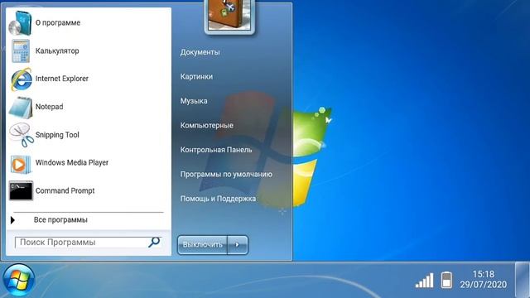The height and width of the screenshot is (298, 530).
Task: Click the Калькулятор text label
Action: pyautogui.click(x=57, y=51)
